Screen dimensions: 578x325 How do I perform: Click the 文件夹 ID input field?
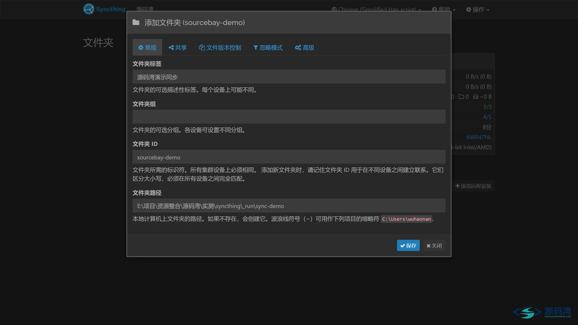click(289, 157)
